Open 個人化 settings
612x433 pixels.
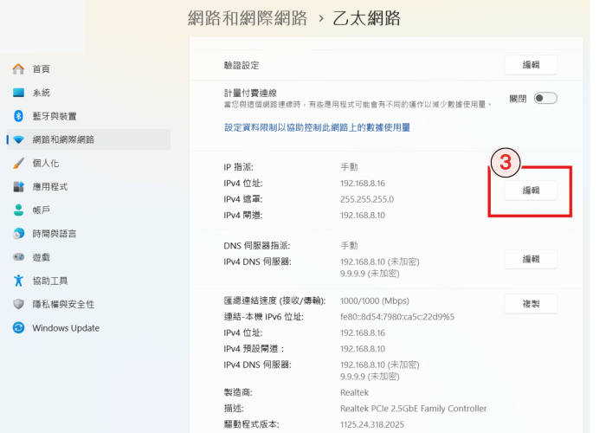pos(88,163)
